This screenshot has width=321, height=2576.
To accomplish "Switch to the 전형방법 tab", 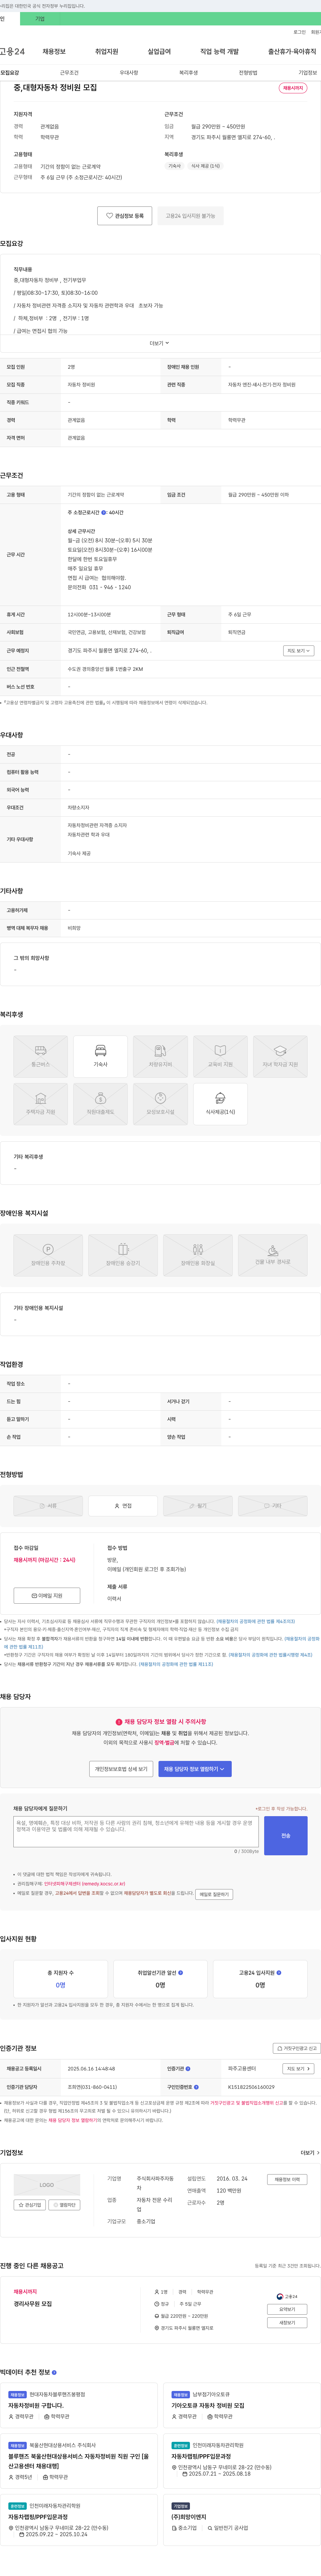I will coord(248,73).
